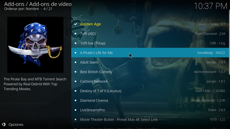
Task: Open Movie Theater Butter Preset Max 4K
Action: tap(150, 119)
